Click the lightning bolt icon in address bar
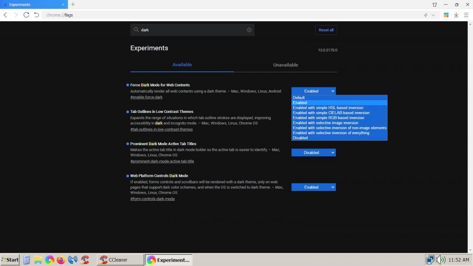This screenshot has height=266, width=473. (426, 15)
